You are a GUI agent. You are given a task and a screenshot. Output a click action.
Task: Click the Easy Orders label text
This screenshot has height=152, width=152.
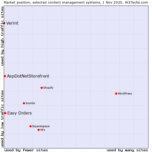tap(20, 113)
